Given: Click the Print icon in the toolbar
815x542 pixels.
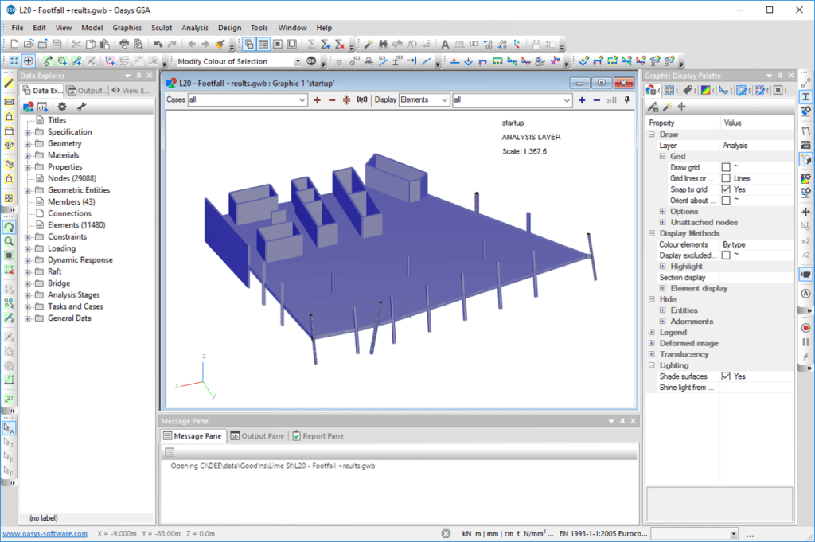Looking at the screenshot, I should click(123, 44).
